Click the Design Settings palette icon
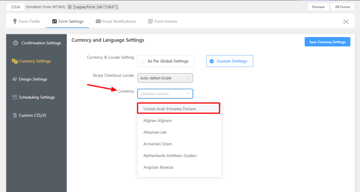 click(15, 79)
